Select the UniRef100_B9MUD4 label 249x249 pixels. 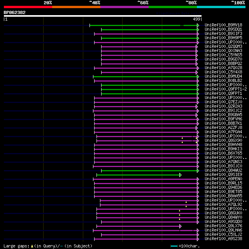tap(223, 77)
